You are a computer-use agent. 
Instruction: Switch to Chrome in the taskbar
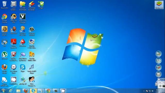[x=48, y=91]
